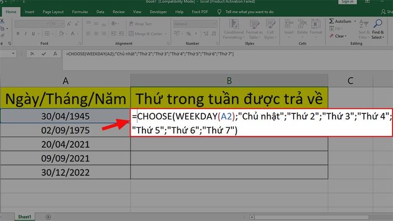Viewport: 393px width, 221px height.
Task: Open the Borders icon in Font group
Action: 47,34
